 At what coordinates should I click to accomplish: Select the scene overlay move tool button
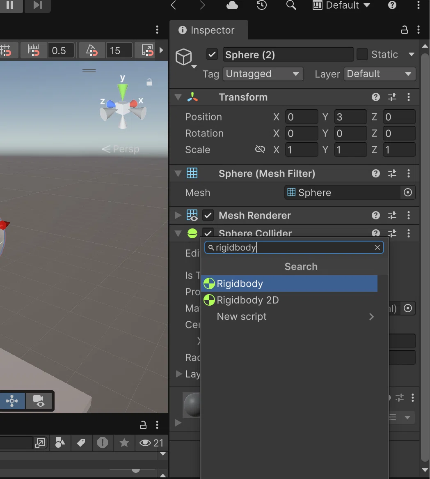pyautogui.click(x=12, y=401)
